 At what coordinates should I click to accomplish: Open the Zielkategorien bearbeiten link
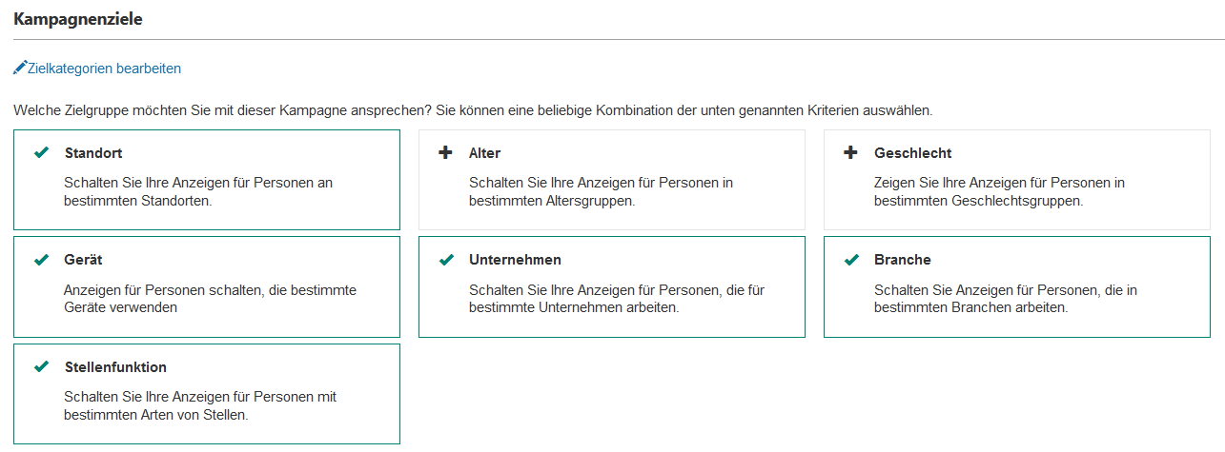click(x=104, y=69)
